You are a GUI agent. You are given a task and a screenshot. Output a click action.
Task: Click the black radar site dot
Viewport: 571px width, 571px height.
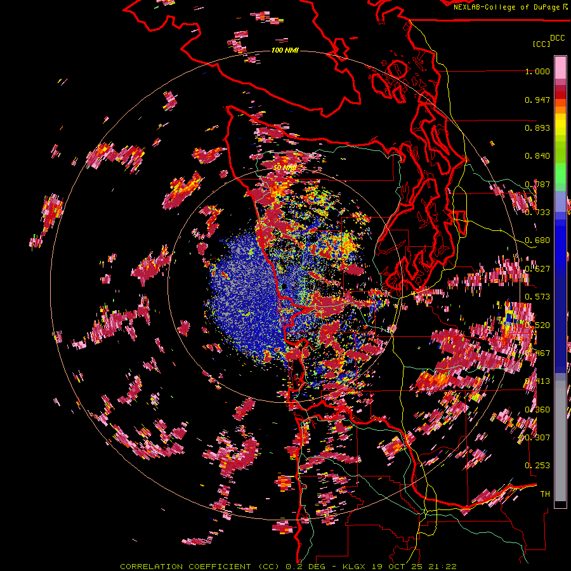pyautogui.click(x=284, y=287)
